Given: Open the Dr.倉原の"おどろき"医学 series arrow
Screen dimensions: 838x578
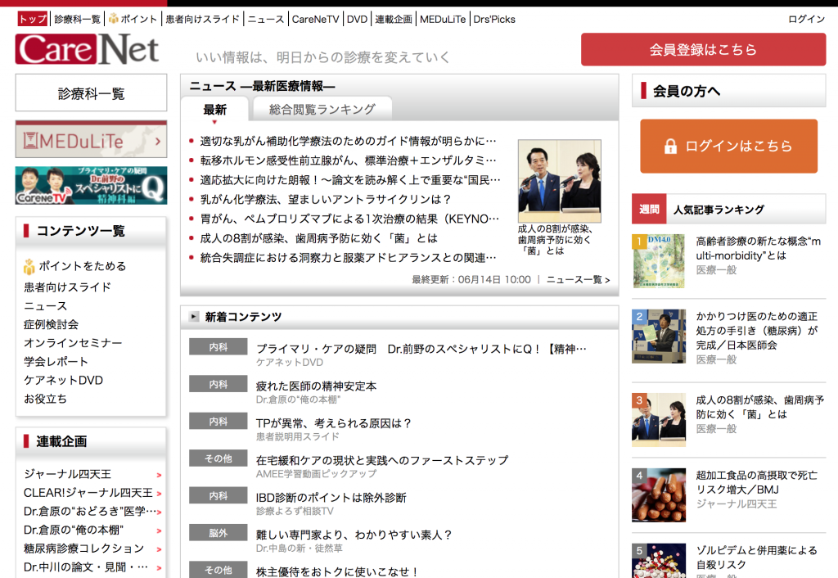Looking at the screenshot, I should pyautogui.click(x=160, y=513).
